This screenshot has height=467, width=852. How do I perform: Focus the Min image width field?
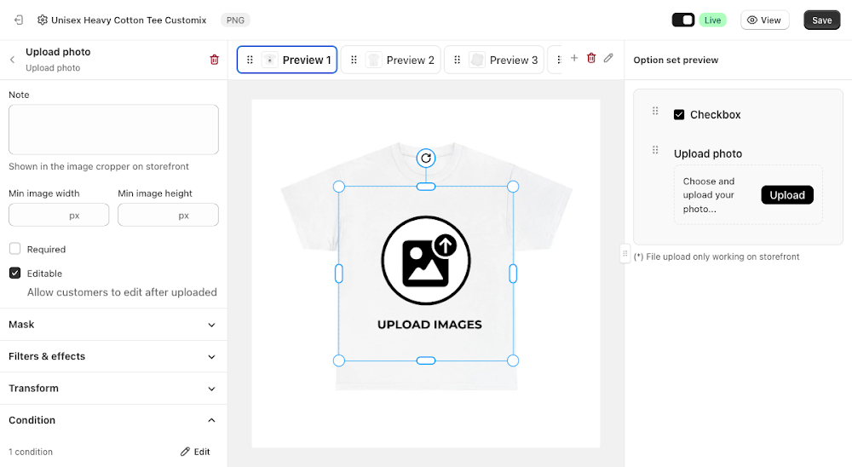tap(59, 215)
